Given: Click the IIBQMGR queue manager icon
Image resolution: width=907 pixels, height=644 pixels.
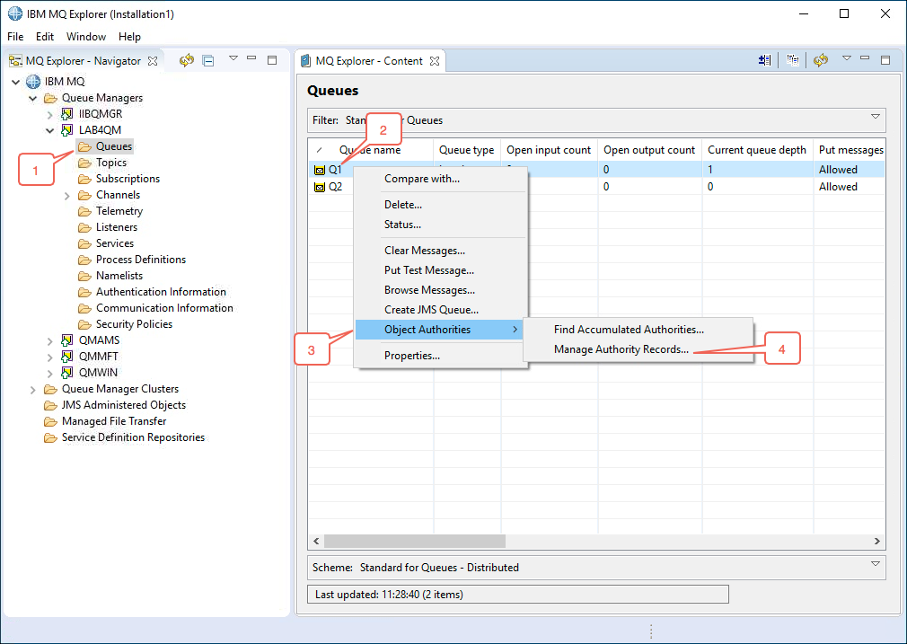Looking at the screenshot, I should click(67, 114).
